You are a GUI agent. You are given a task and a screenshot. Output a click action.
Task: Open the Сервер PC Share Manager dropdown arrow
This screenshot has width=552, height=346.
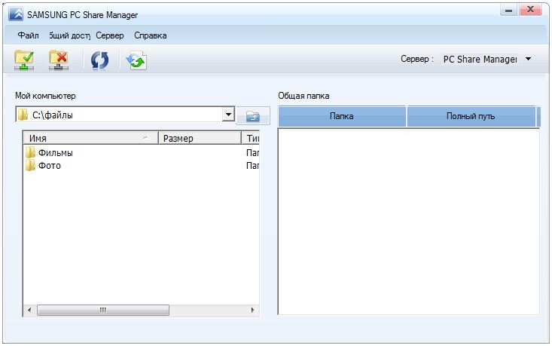pos(528,59)
